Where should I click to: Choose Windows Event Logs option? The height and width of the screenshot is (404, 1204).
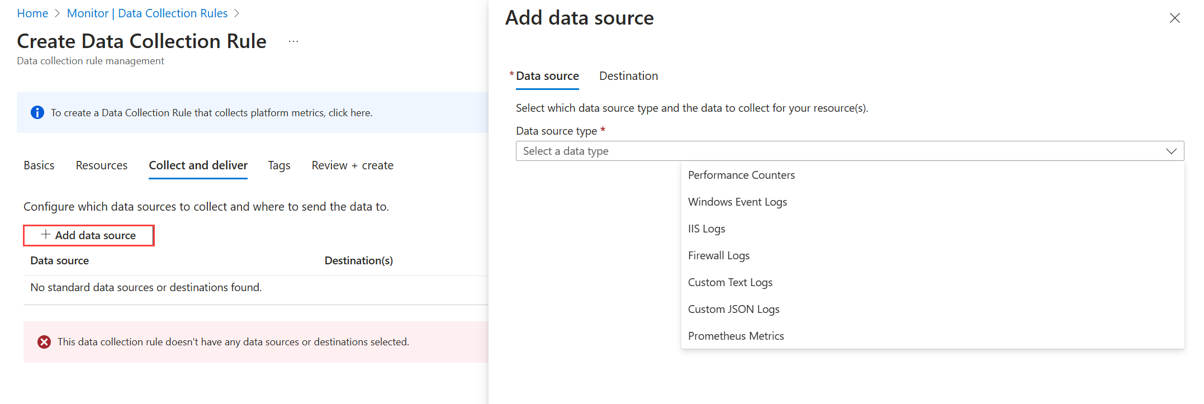click(737, 202)
